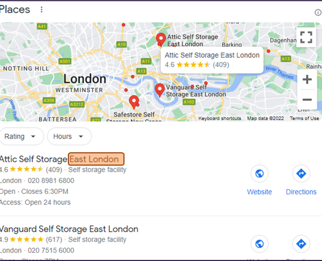Image resolution: width=322 pixels, height=261 pixels.
Task: Open the Hours filter dropdown
Action: [x=69, y=137]
